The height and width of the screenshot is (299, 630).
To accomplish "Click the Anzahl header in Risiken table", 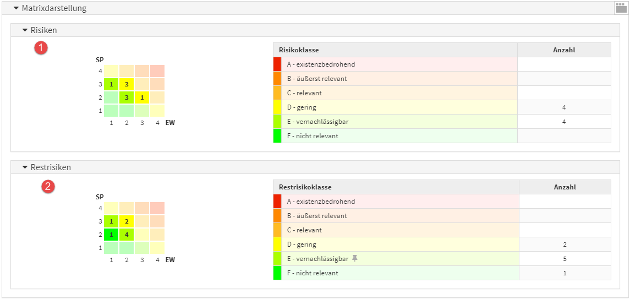I will click(563, 50).
